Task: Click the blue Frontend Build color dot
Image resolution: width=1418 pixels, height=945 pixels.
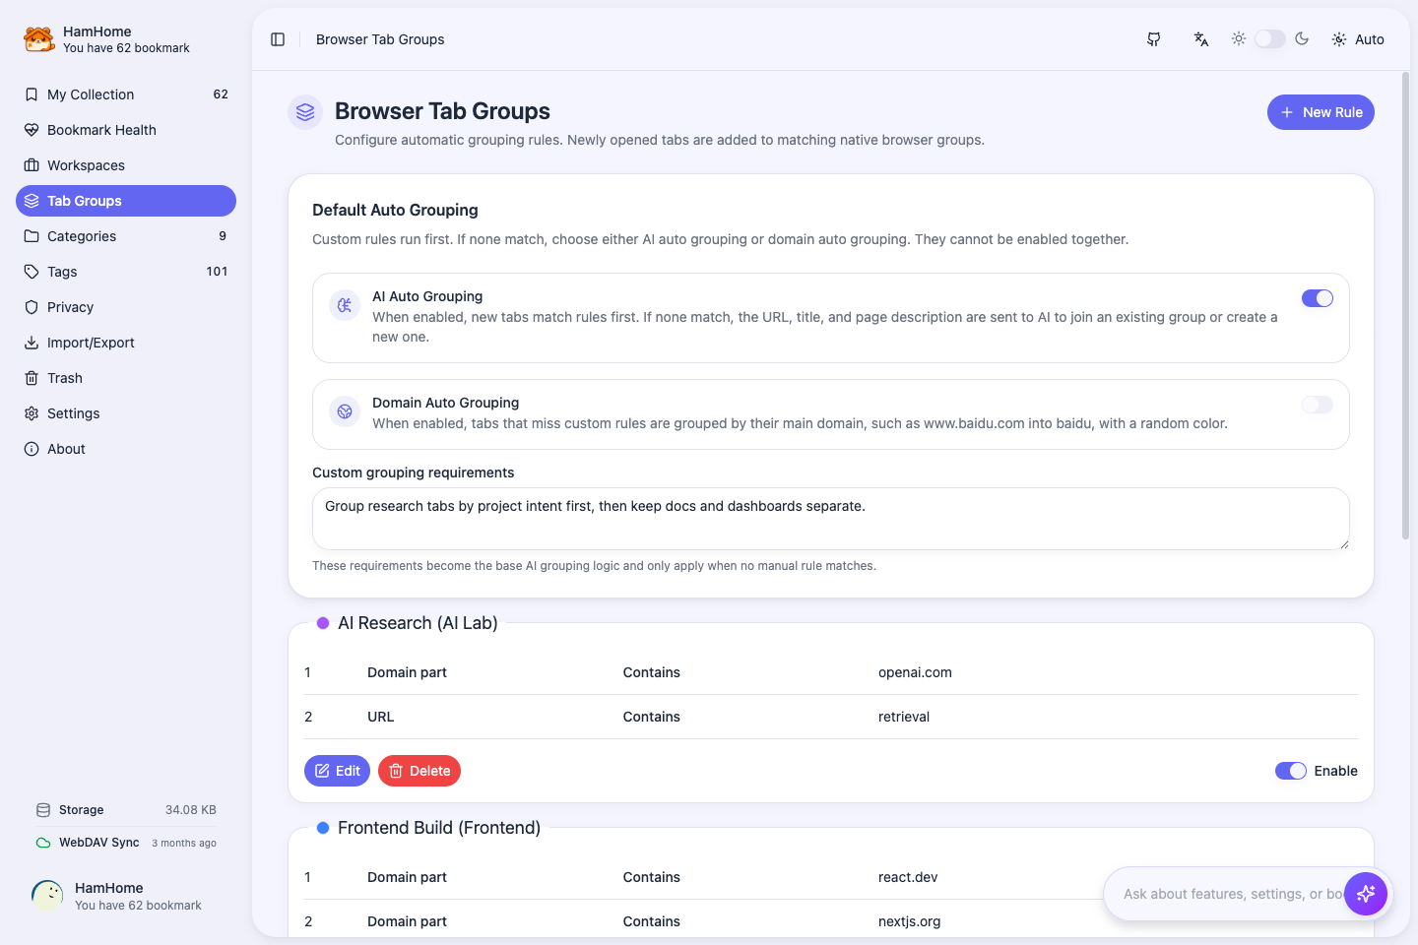Action: (x=323, y=828)
